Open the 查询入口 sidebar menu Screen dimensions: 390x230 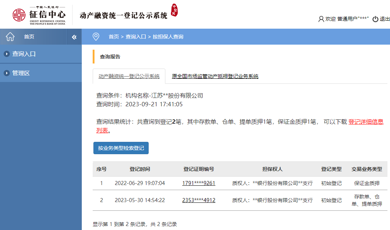pyautogui.click(x=24, y=54)
